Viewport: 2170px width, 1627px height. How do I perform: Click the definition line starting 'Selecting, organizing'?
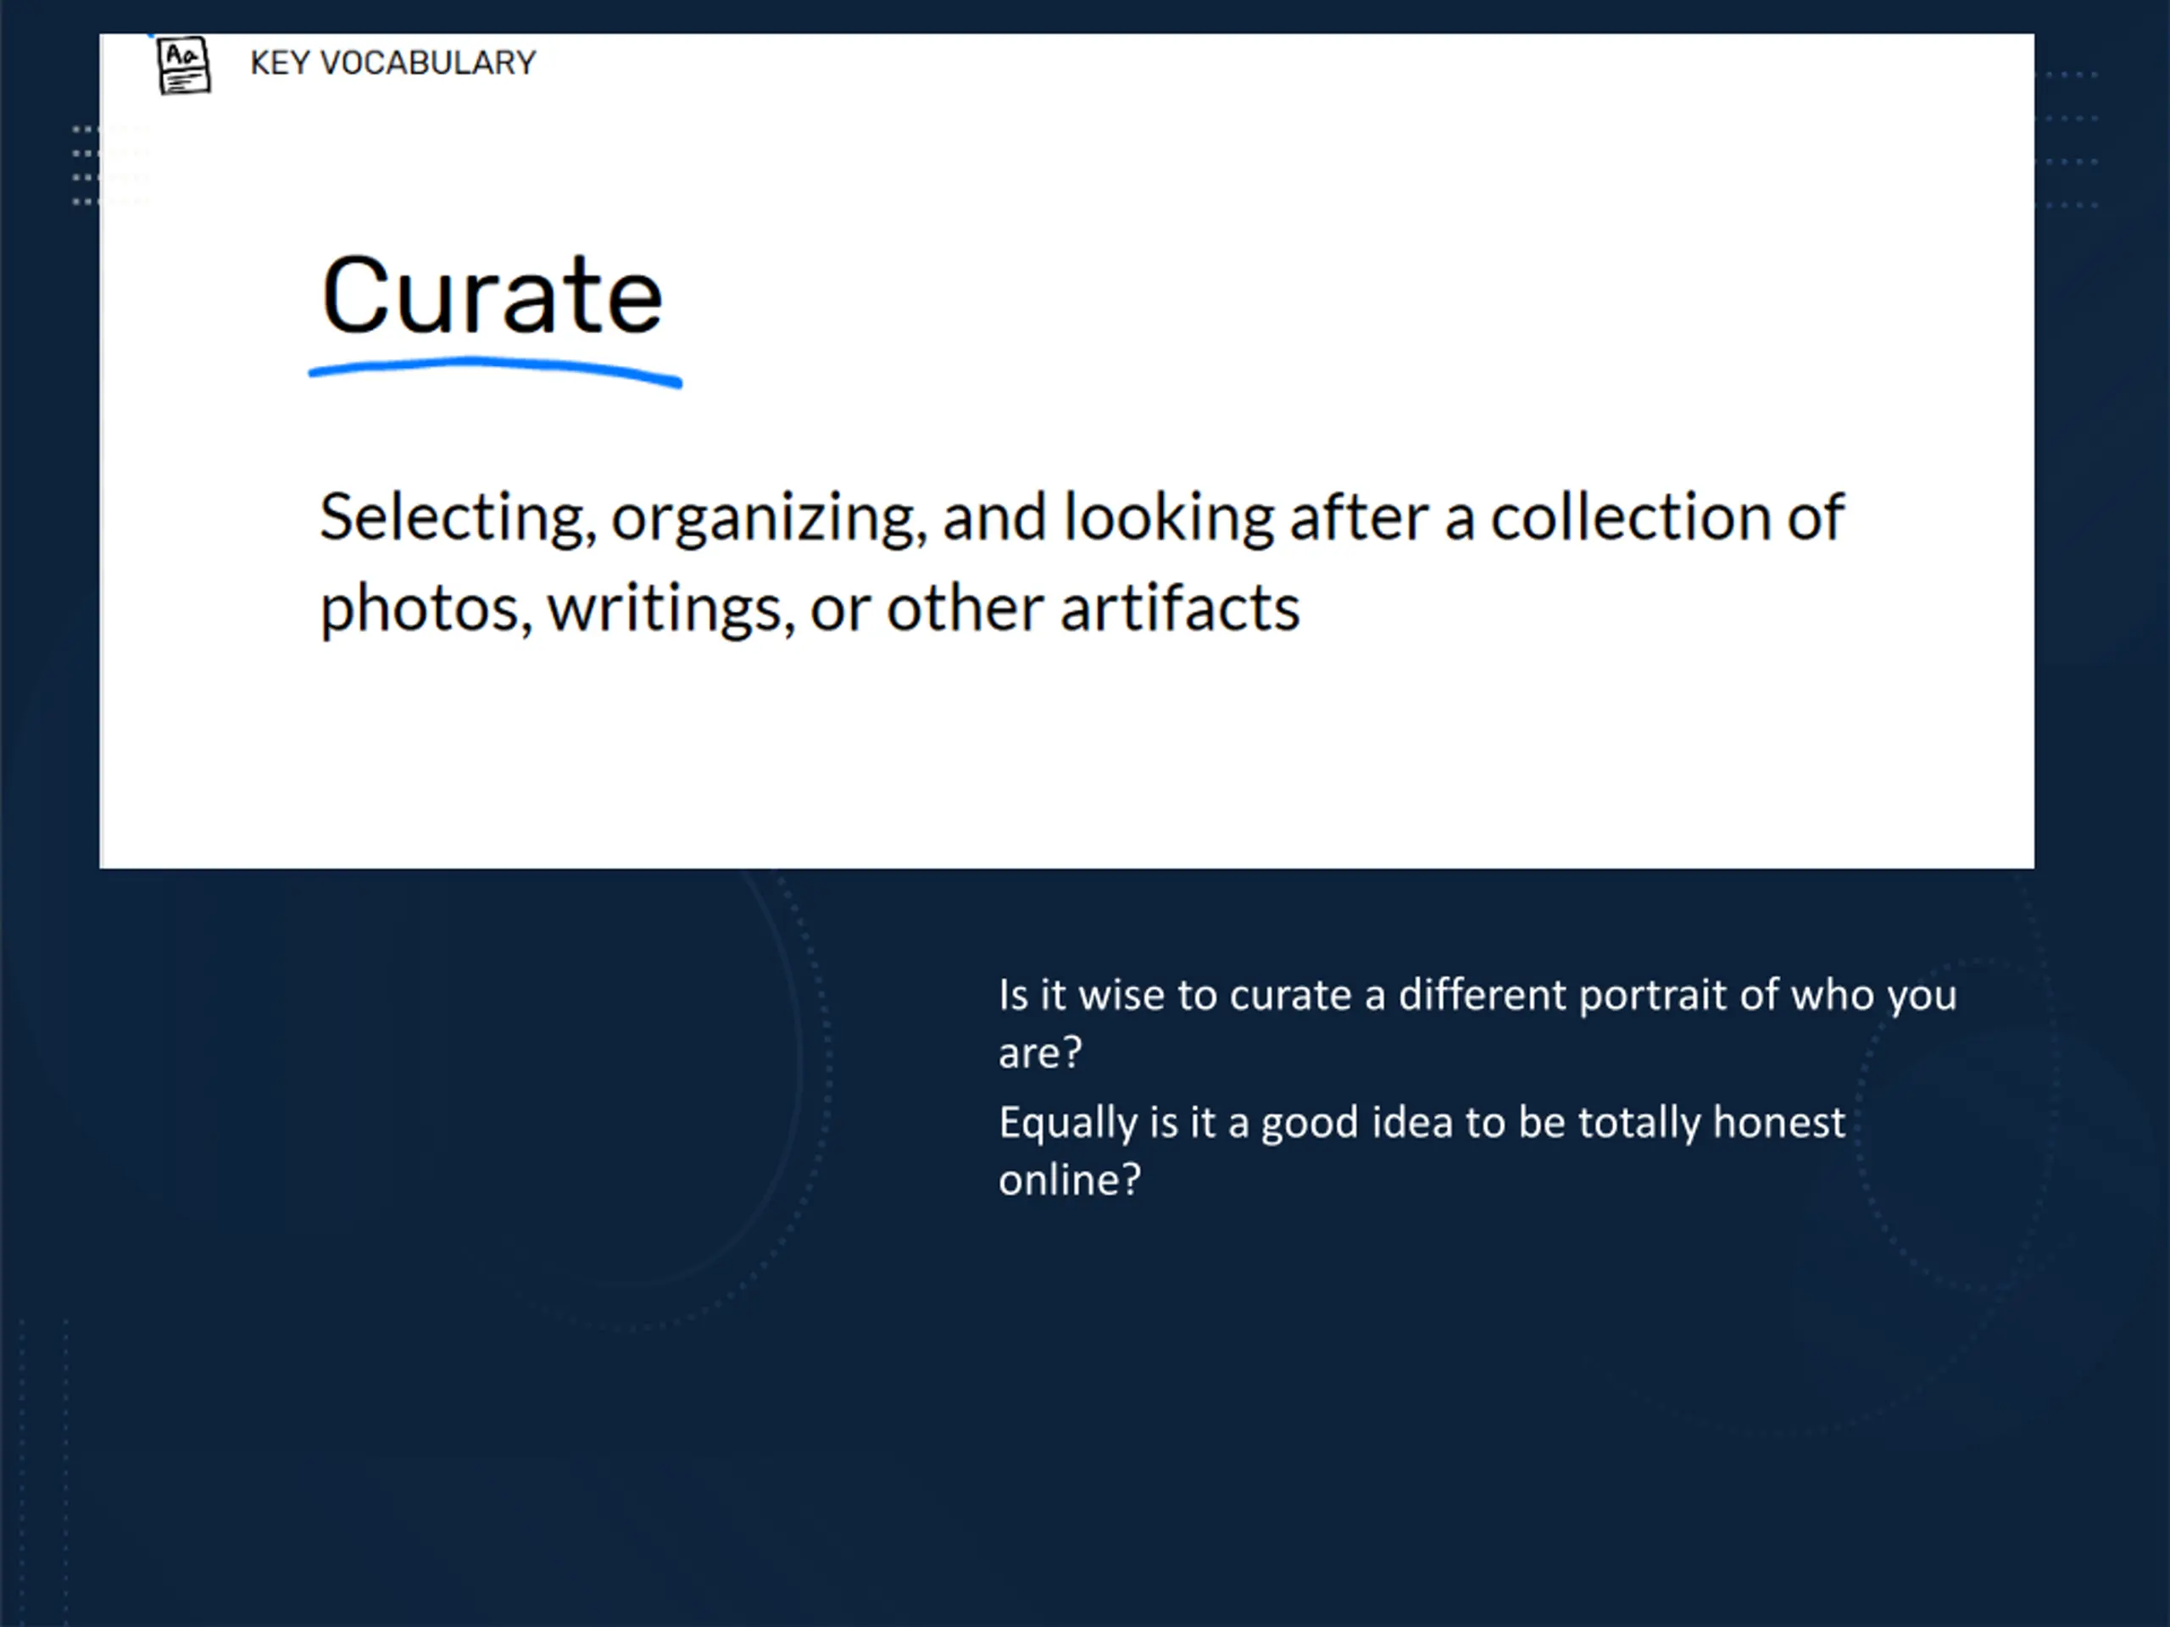(1082, 518)
